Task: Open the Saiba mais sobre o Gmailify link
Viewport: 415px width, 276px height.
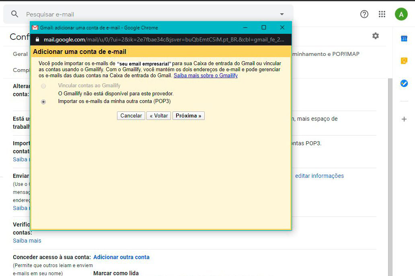Action: click(205, 76)
